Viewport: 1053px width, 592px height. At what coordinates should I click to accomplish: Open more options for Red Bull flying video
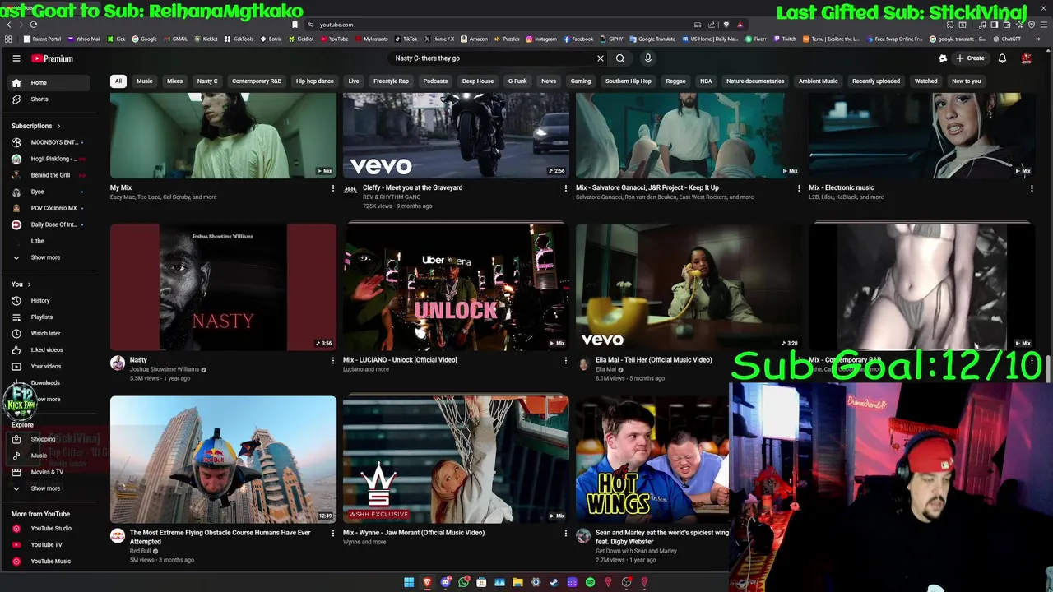[x=333, y=533]
